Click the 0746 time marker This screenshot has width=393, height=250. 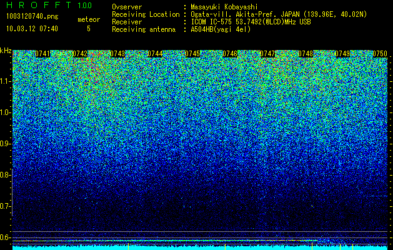(x=230, y=54)
